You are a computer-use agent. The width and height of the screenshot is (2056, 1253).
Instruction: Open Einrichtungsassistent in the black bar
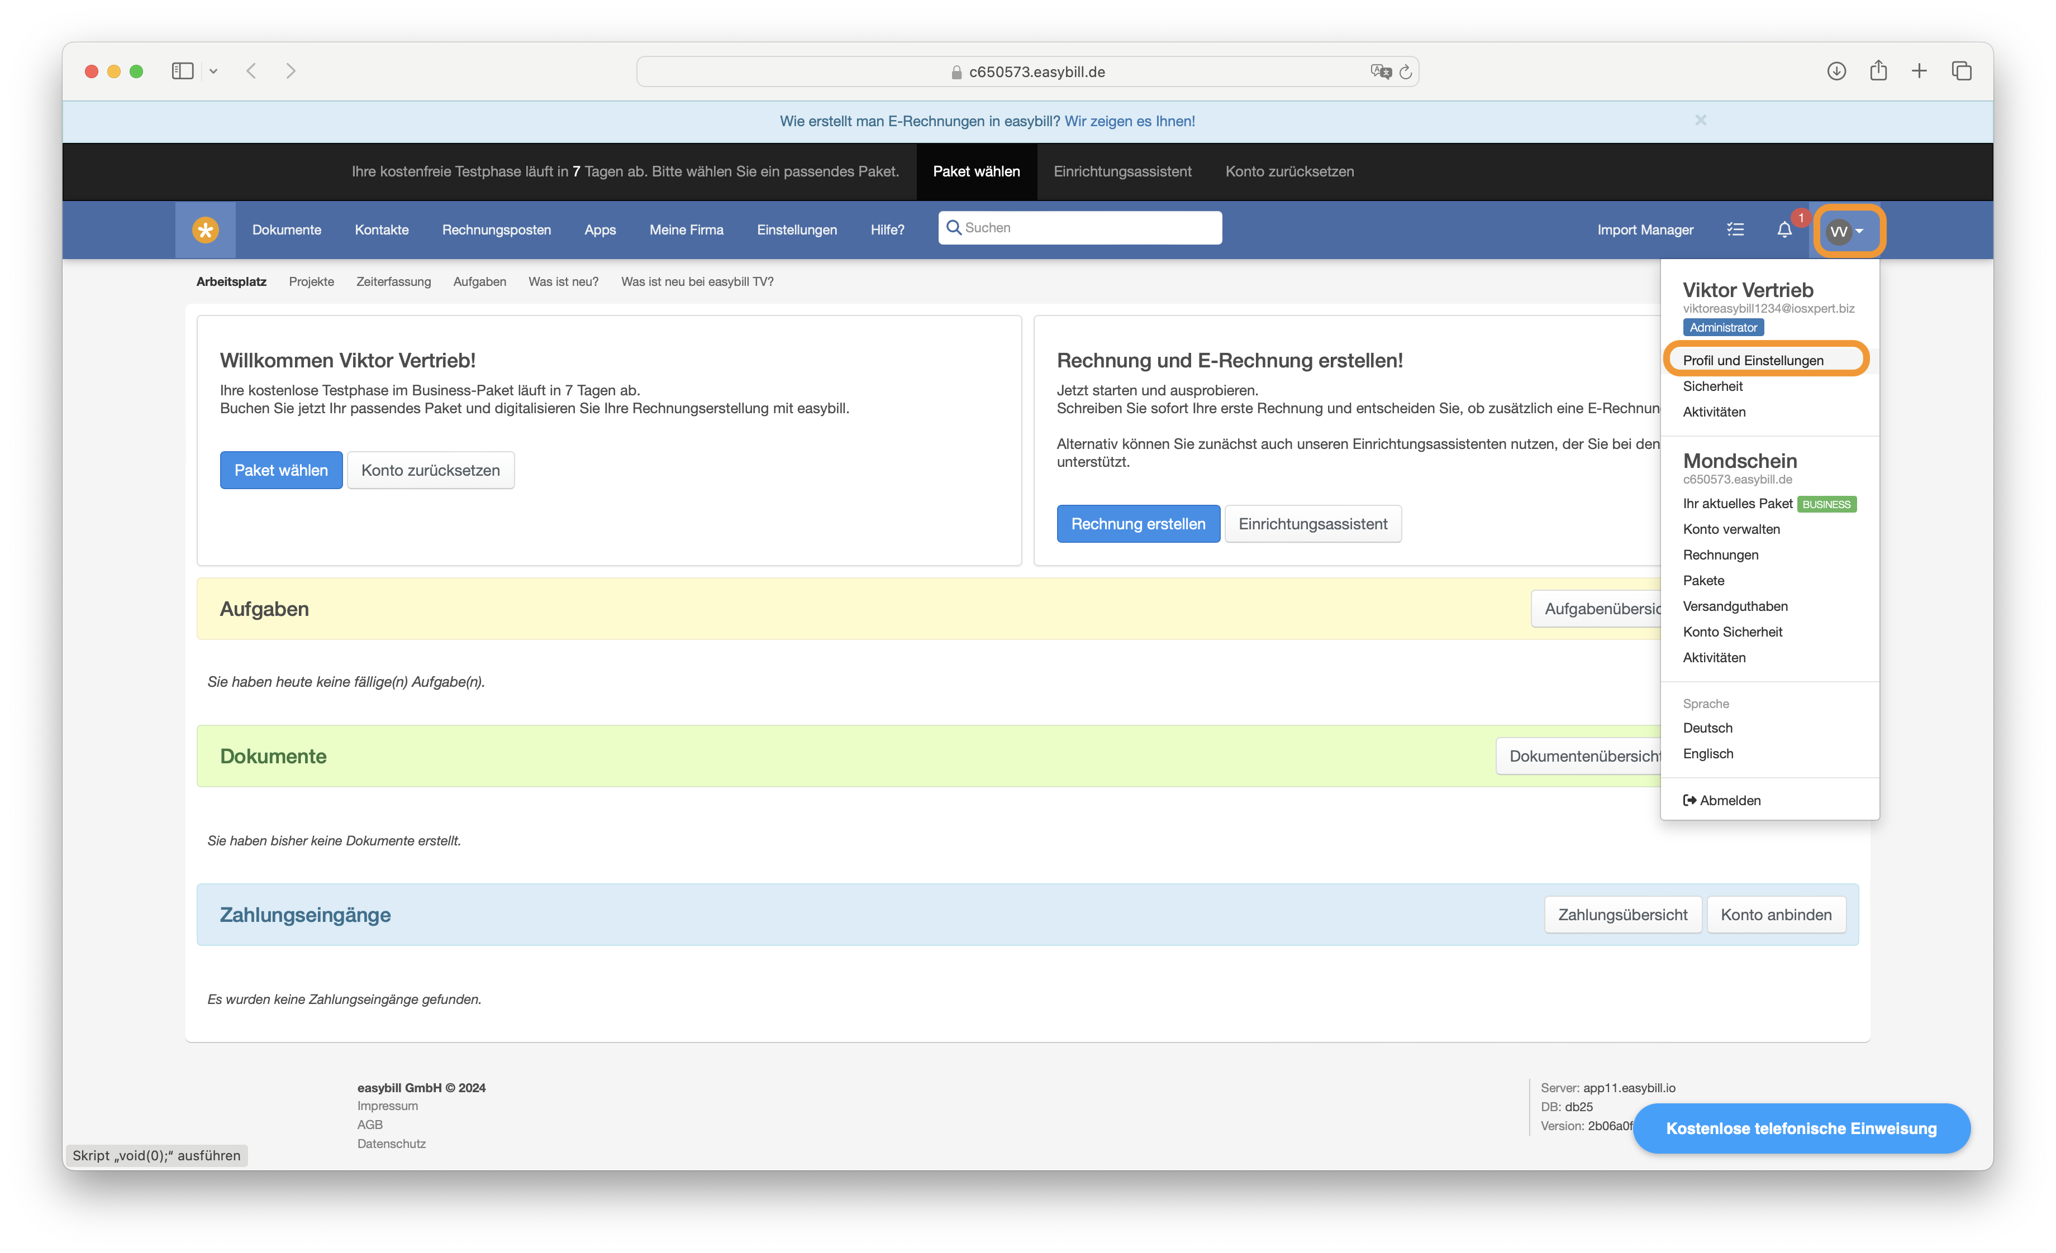pyautogui.click(x=1122, y=171)
